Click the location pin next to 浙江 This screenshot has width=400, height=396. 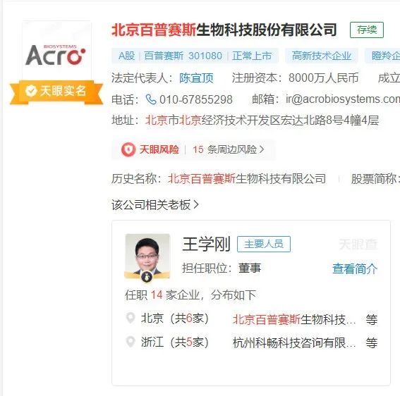[131, 342]
